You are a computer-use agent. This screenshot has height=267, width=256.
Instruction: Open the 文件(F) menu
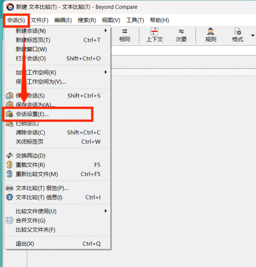click(39, 20)
